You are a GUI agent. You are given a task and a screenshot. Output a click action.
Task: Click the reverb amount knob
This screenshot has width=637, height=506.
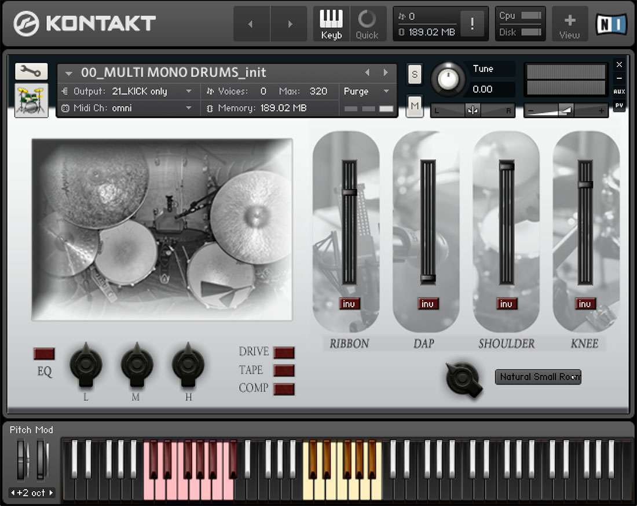click(463, 378)
